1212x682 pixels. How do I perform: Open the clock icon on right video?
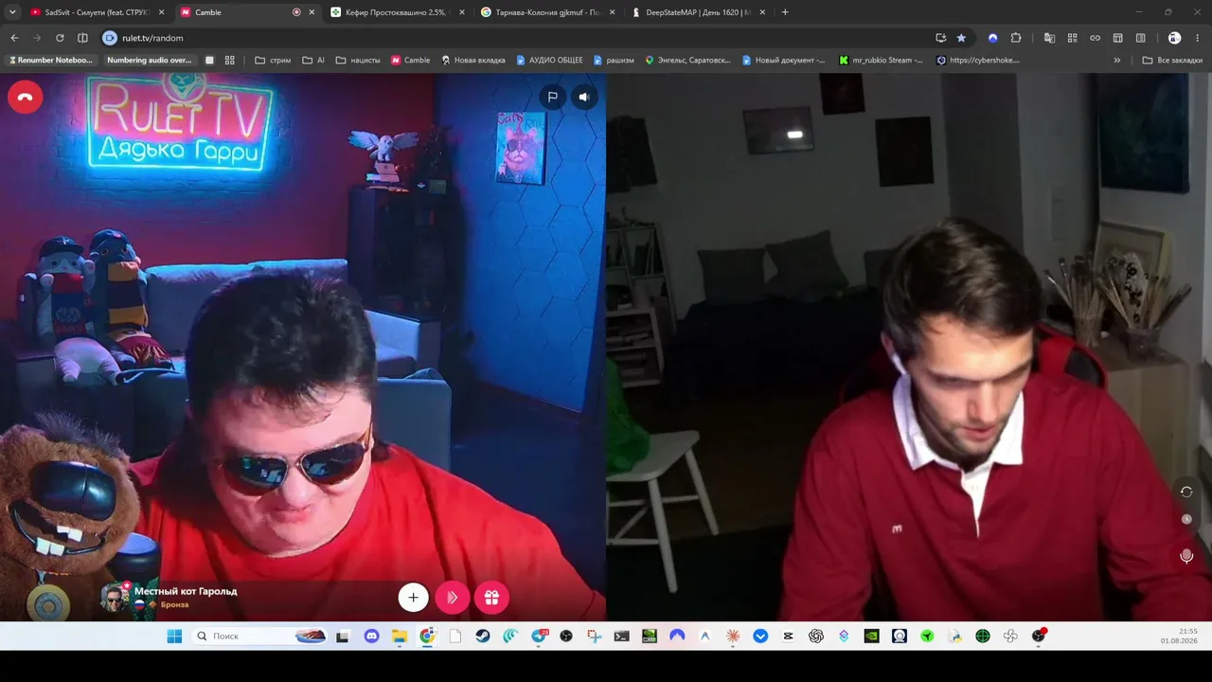[x=1186, y=519]
